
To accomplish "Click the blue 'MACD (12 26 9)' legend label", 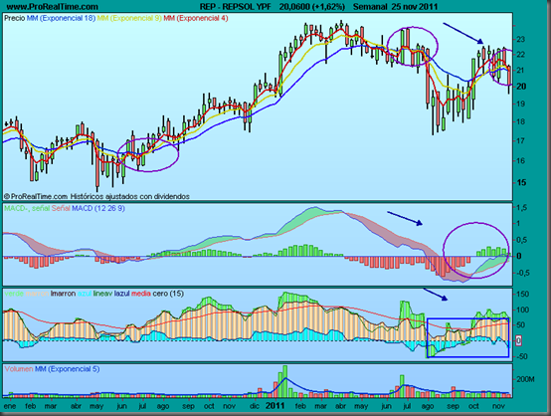I will pyautogui.click(x=98, y=208).
